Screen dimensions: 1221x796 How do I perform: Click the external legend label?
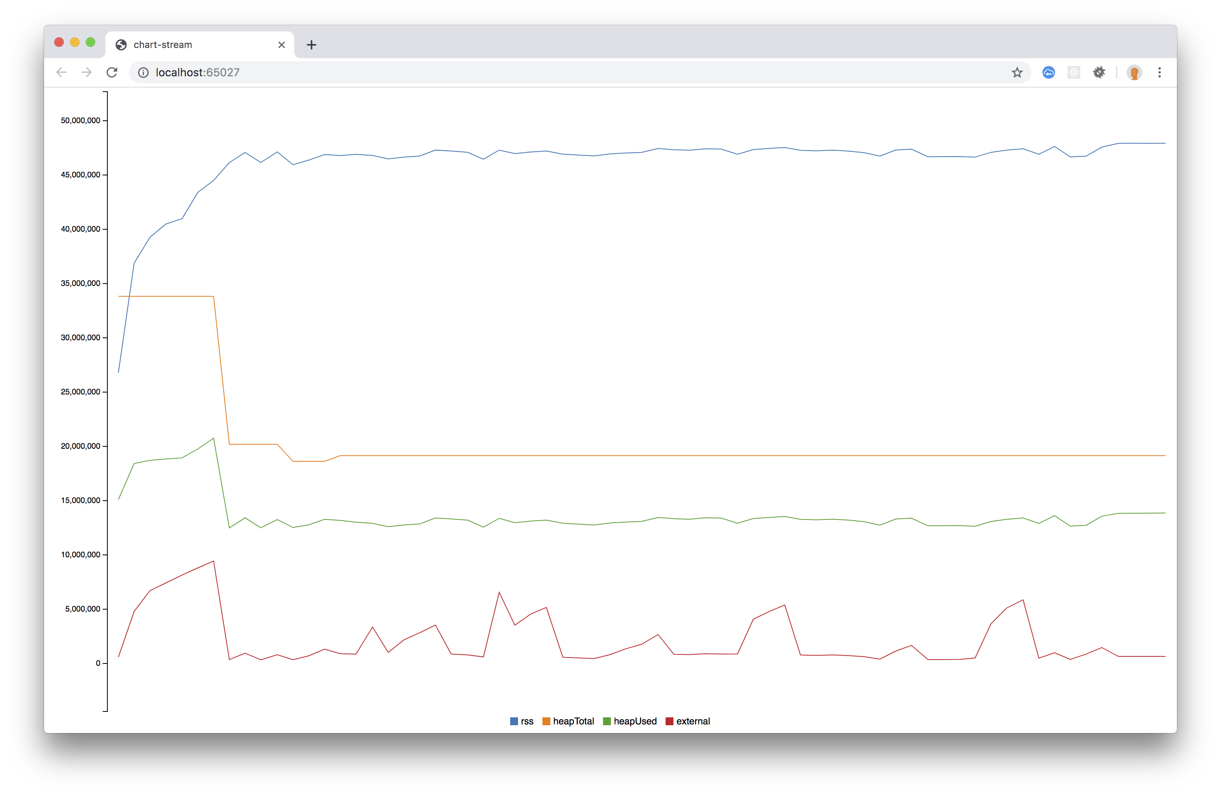pyautogui.click(x=693, y=721)
